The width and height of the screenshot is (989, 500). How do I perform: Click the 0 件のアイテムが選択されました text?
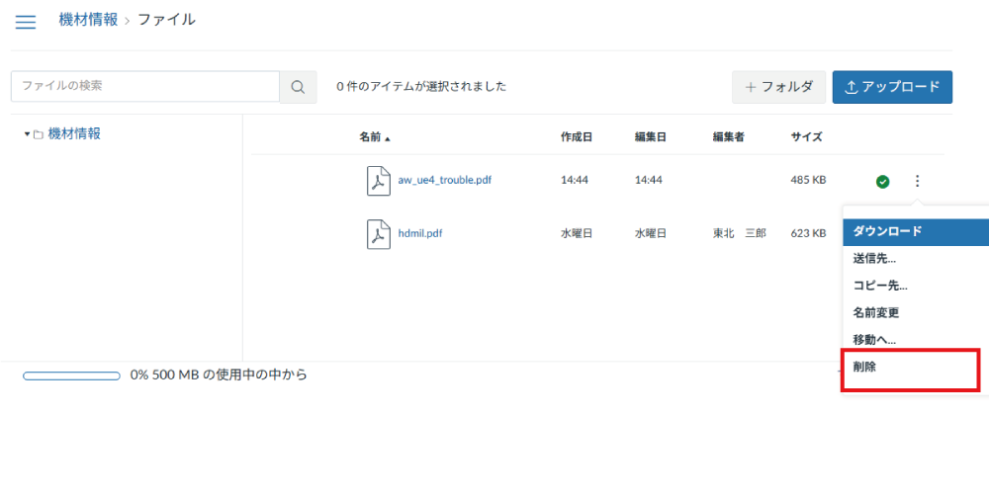(421, 87)
